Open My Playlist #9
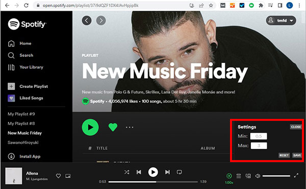This screenshot has height=189, width=306. pos(21,114)
